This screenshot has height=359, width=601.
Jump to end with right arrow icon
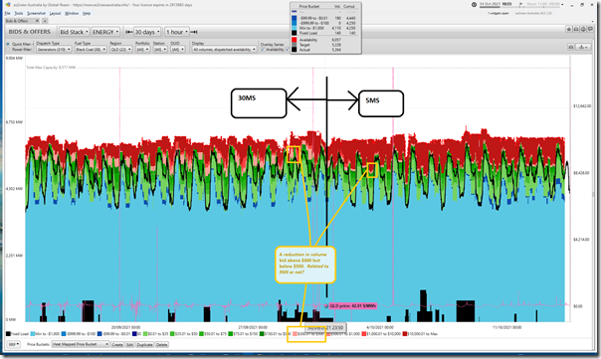pos(194,32)
